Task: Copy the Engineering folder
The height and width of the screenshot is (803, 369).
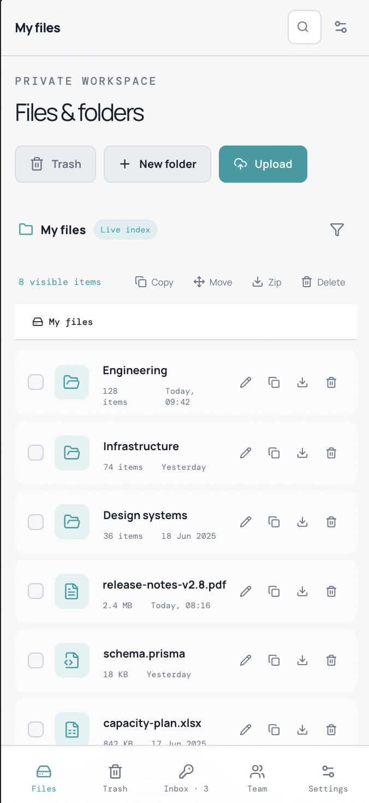Action: point(275,382)
